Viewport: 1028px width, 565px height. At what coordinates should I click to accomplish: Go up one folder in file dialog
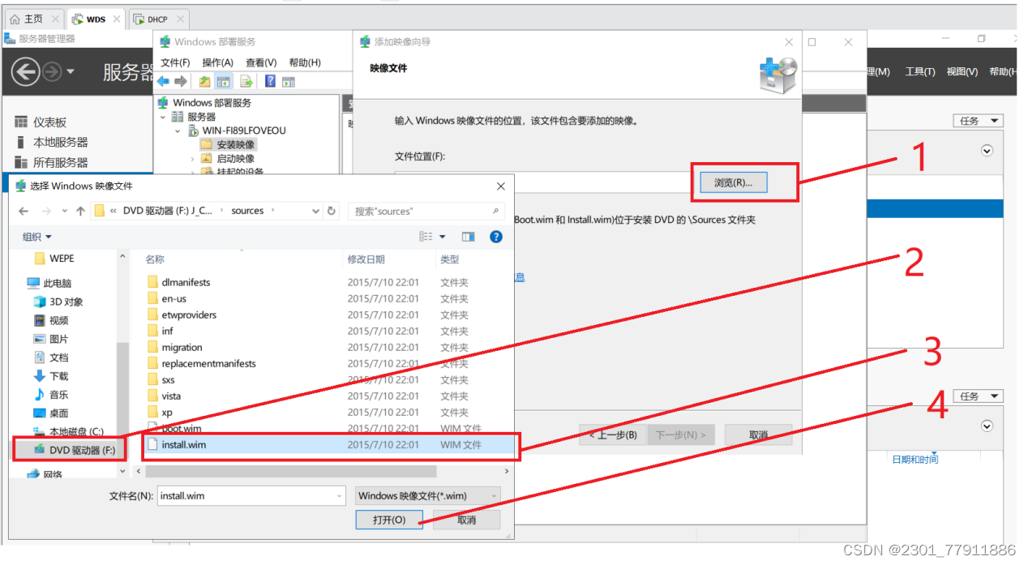80,211
